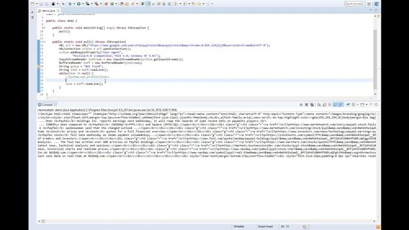Viewport: 409px width, 230px height.
Task: Click the Display Selected Console icon
Action: 353,105
